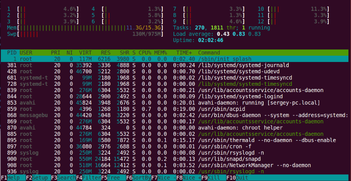
Task: Sort by the TIME+ column header
Action: pos(184,53)
